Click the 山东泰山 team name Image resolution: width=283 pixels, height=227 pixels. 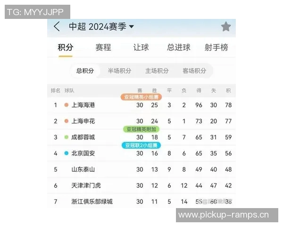point(83,169)
